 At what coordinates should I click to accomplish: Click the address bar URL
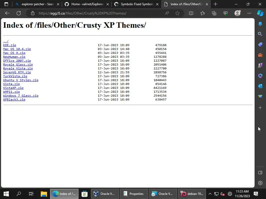click(82, 13)
